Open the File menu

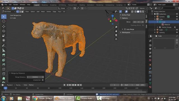(6, 5)
